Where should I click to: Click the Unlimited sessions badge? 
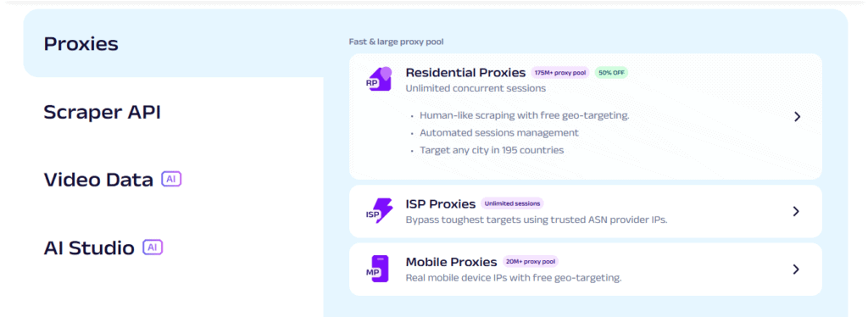point(512,203)
